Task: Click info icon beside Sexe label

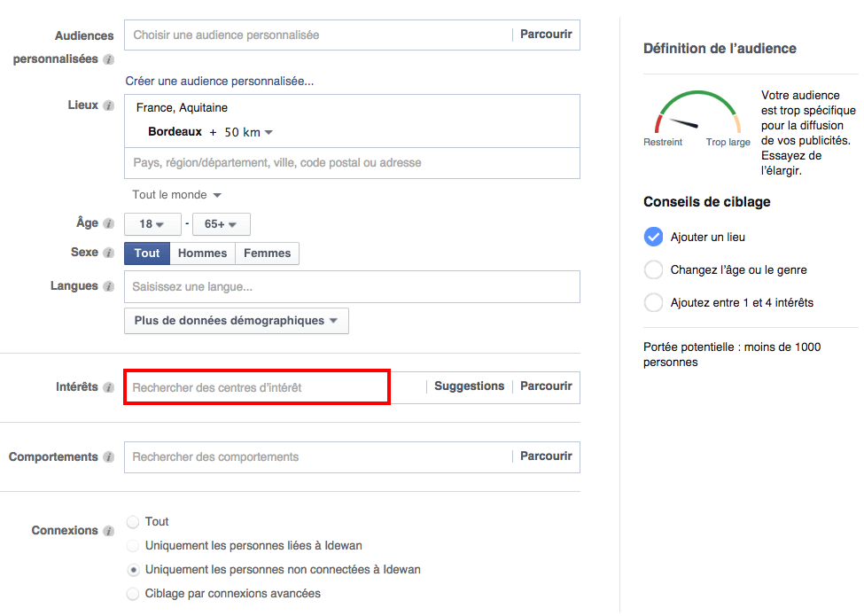Action: 108,253
